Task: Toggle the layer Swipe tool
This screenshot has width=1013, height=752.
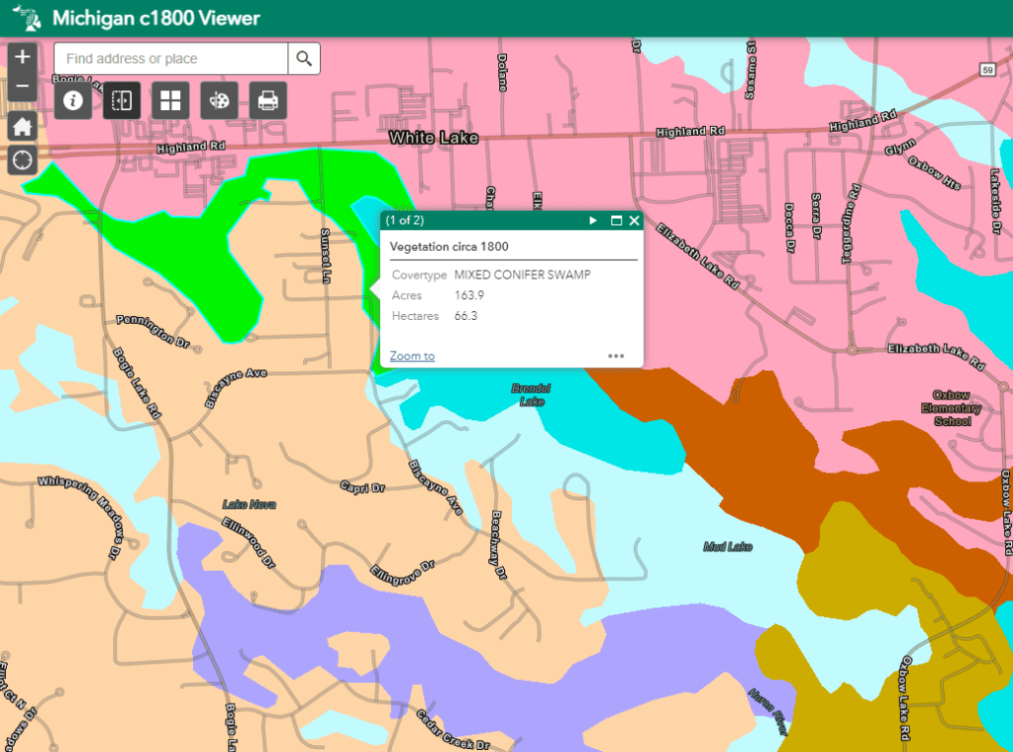Action: pyautogui.click(x=122, y=100)
